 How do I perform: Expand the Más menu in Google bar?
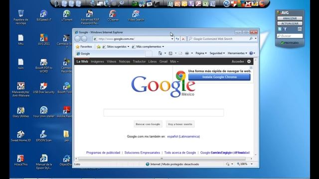pos(174,61)
